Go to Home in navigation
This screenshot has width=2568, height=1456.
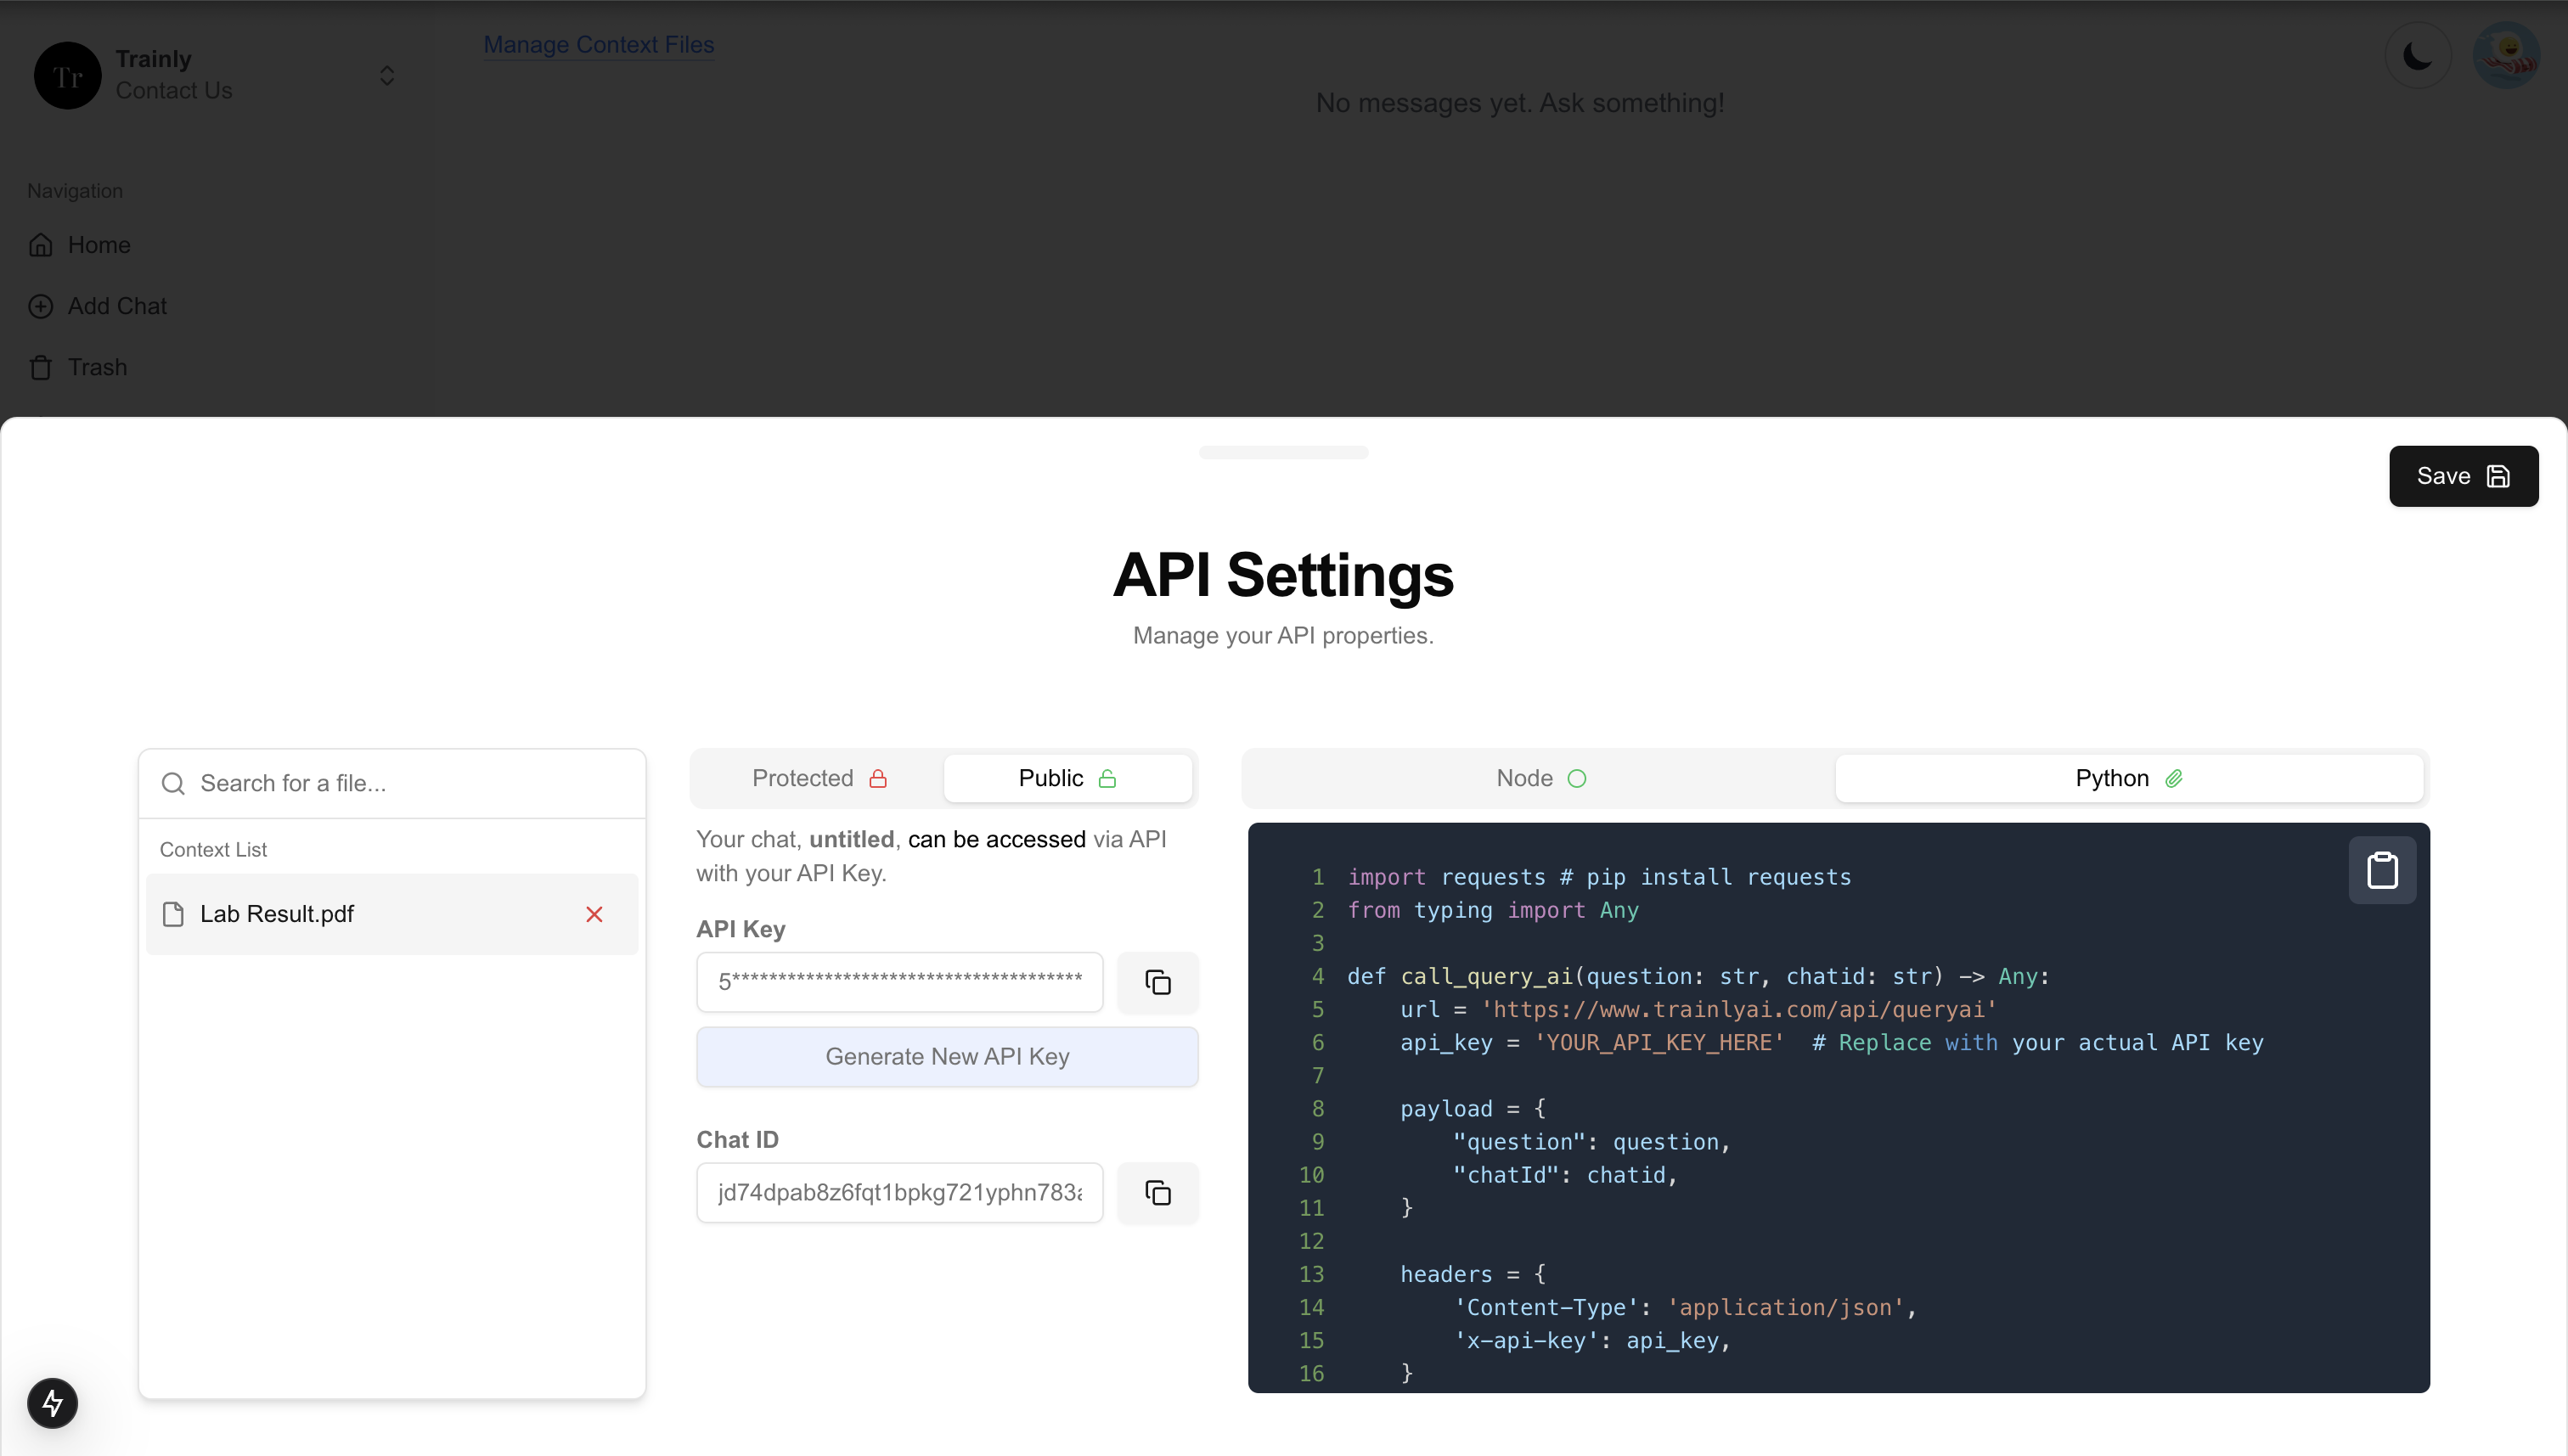click(98, 245)
